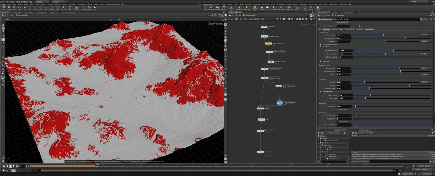Select the Sphere shelf tool

pos(9,8)
